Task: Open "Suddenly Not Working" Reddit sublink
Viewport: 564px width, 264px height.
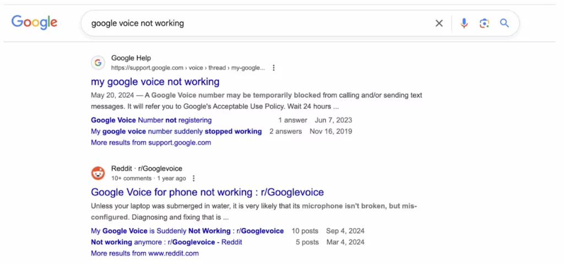Action: click(187, 231)
